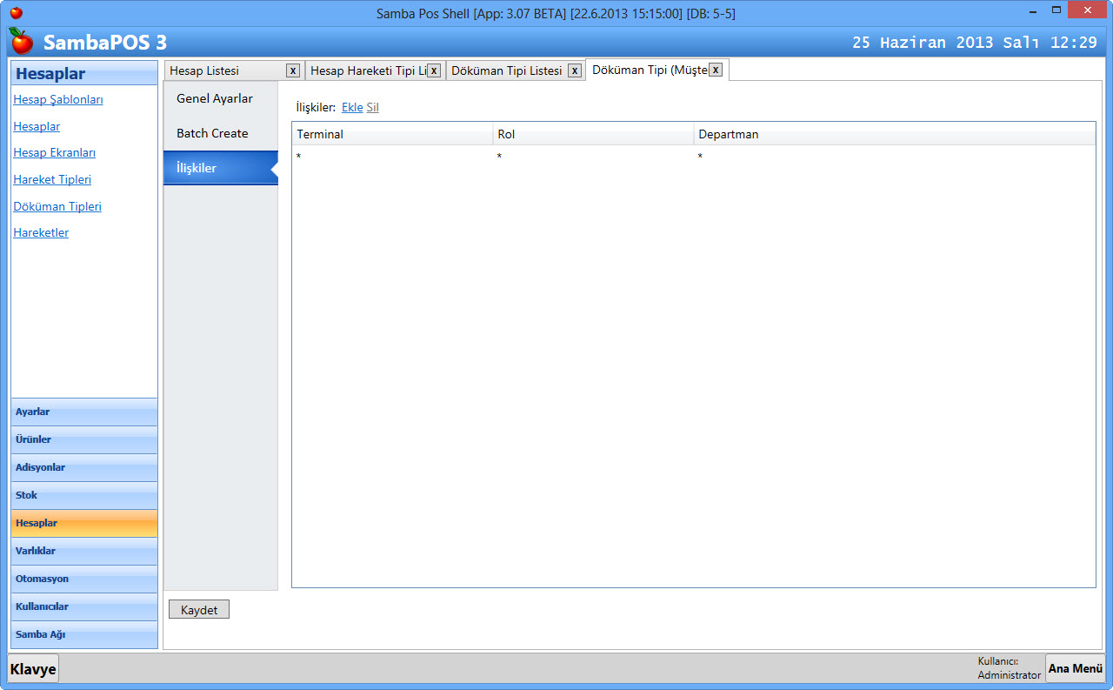
Task: Open the Hareket Tipleri link
Action: point(52,179)
